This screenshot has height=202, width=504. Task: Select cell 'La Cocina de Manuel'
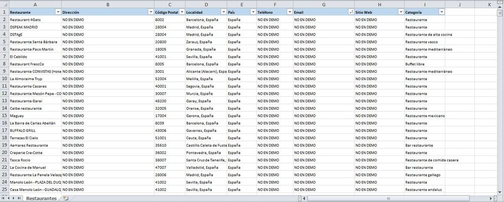(x=35, y=167)
